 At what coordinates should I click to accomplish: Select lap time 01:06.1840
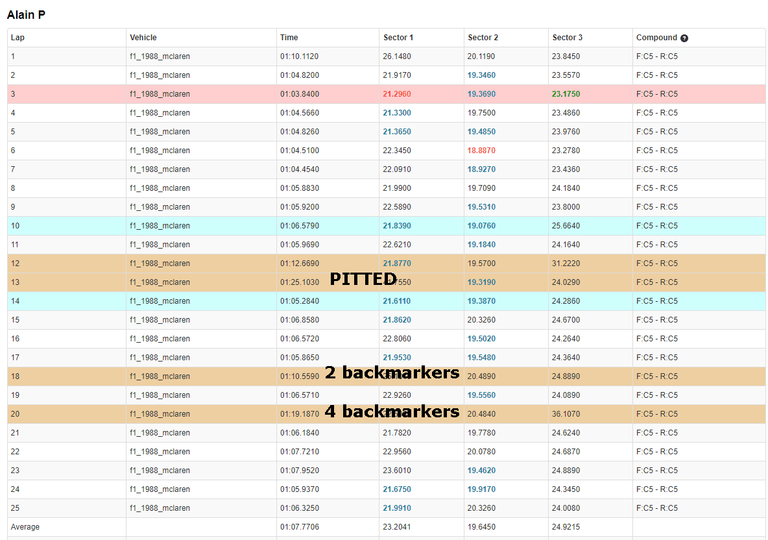point(299,433)
